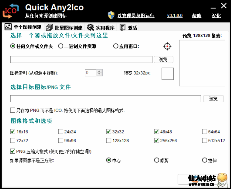The width and height of the screenshot is (231, 189).
Task: Click the gear icon on the 实用程序 tab
Action: (x=91, y=27)
